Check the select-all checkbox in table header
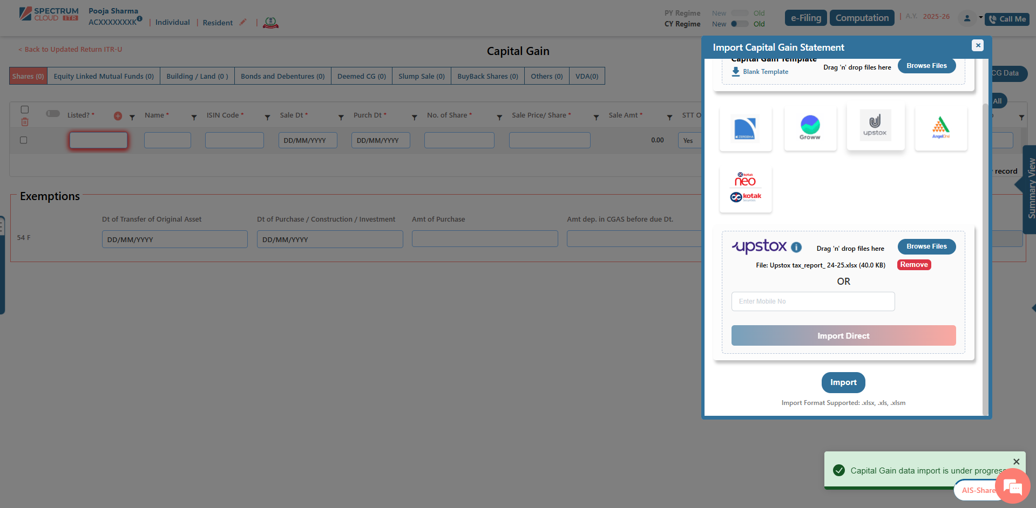The width and height of the screenshot is (1036, 508). [x=25, y=109]
